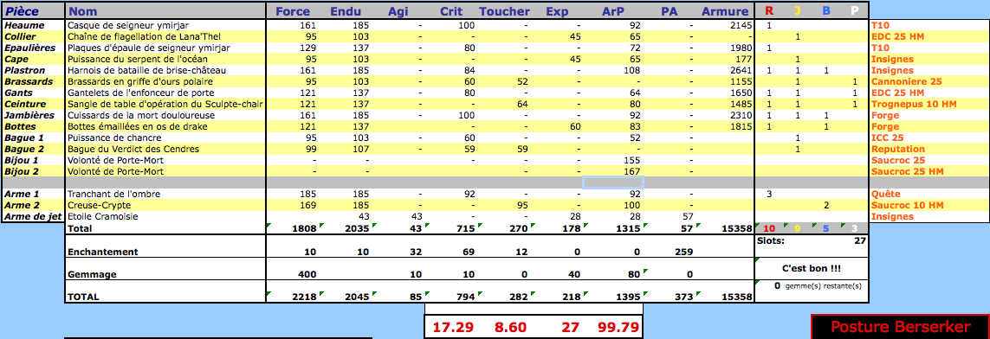Click the red 99.79 value

[x=618, y=327]
